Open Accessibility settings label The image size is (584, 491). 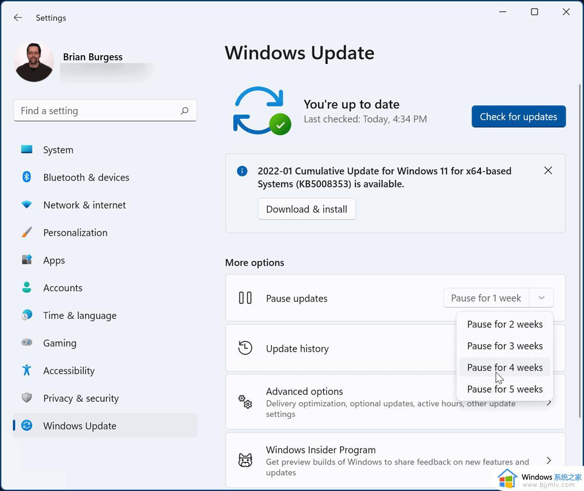[x=69, y=371]
